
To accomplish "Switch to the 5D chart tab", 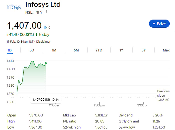I will tap(32, 50).
